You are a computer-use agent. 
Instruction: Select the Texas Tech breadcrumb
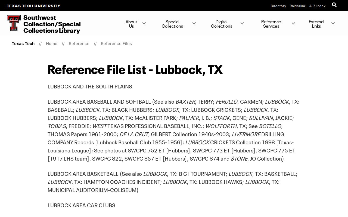(x=23, y=43)
